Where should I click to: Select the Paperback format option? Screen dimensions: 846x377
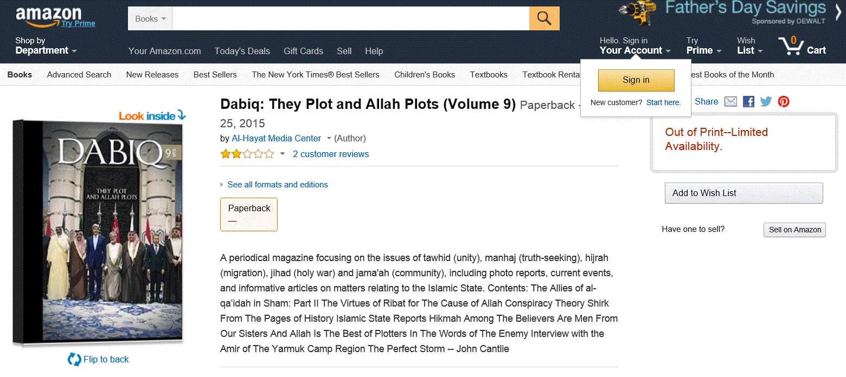[x=249, y=214]
